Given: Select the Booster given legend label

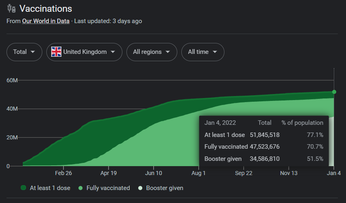Looking at the screenshot, I should point(165,188).
